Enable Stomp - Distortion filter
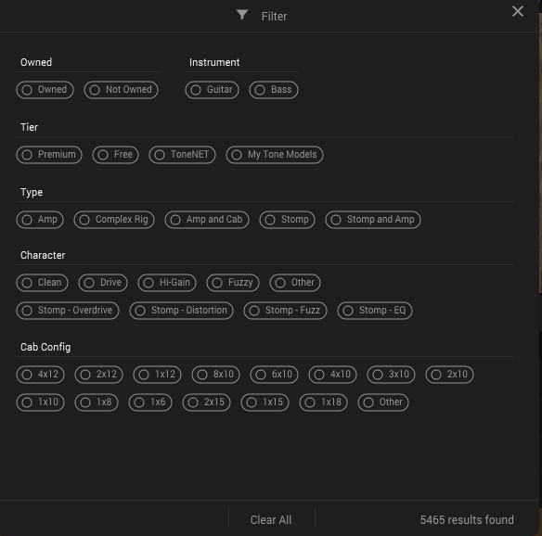This screenshot has width=542, height=536. pos(182,311)
